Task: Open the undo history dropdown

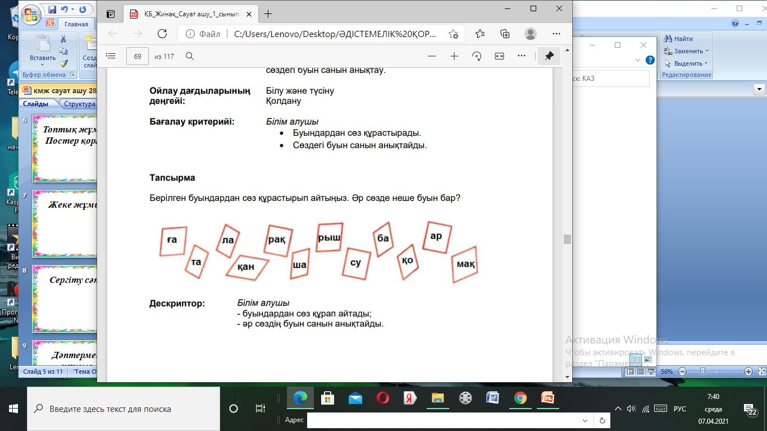Action: point(72,10)
